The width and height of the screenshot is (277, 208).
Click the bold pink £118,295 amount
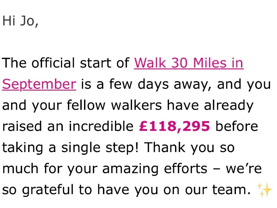point(175,126)
